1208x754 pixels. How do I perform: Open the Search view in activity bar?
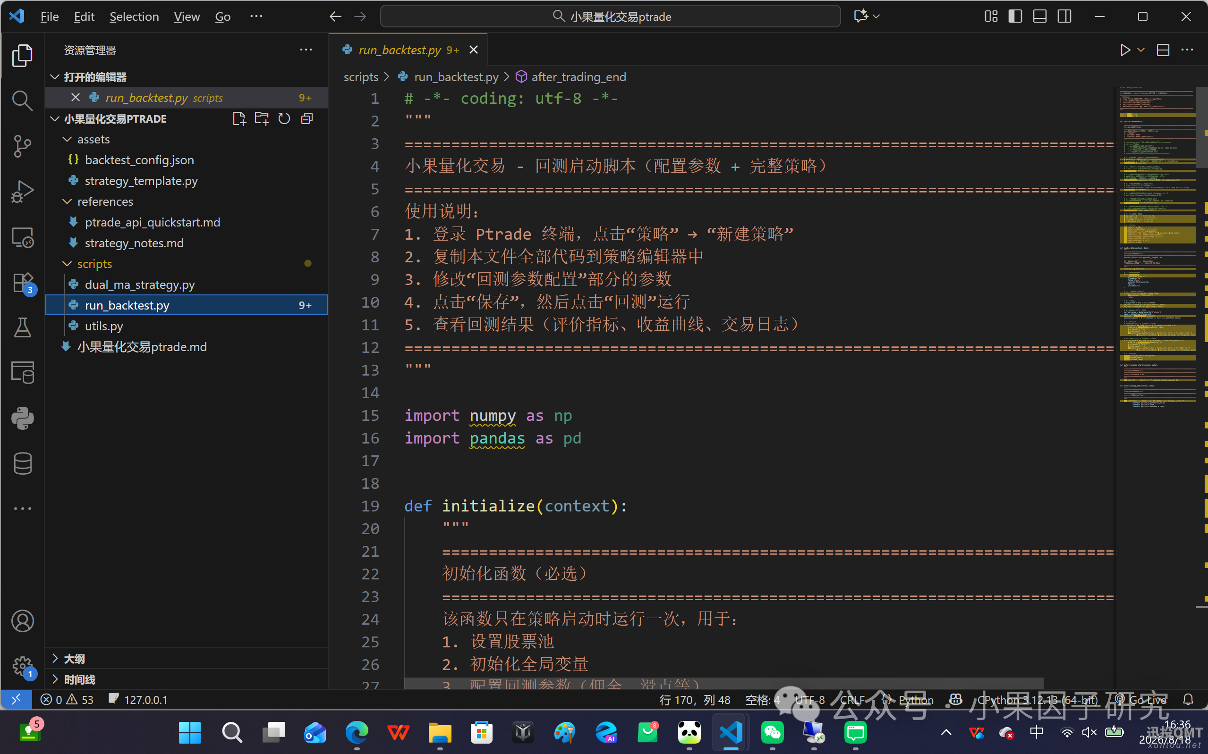click(x=23, y=101)
